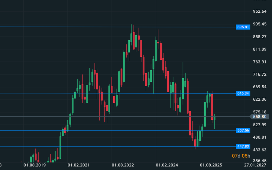Click the 905.45 price axis value
The width and height of the screenshot is (272, 170).
260,24
